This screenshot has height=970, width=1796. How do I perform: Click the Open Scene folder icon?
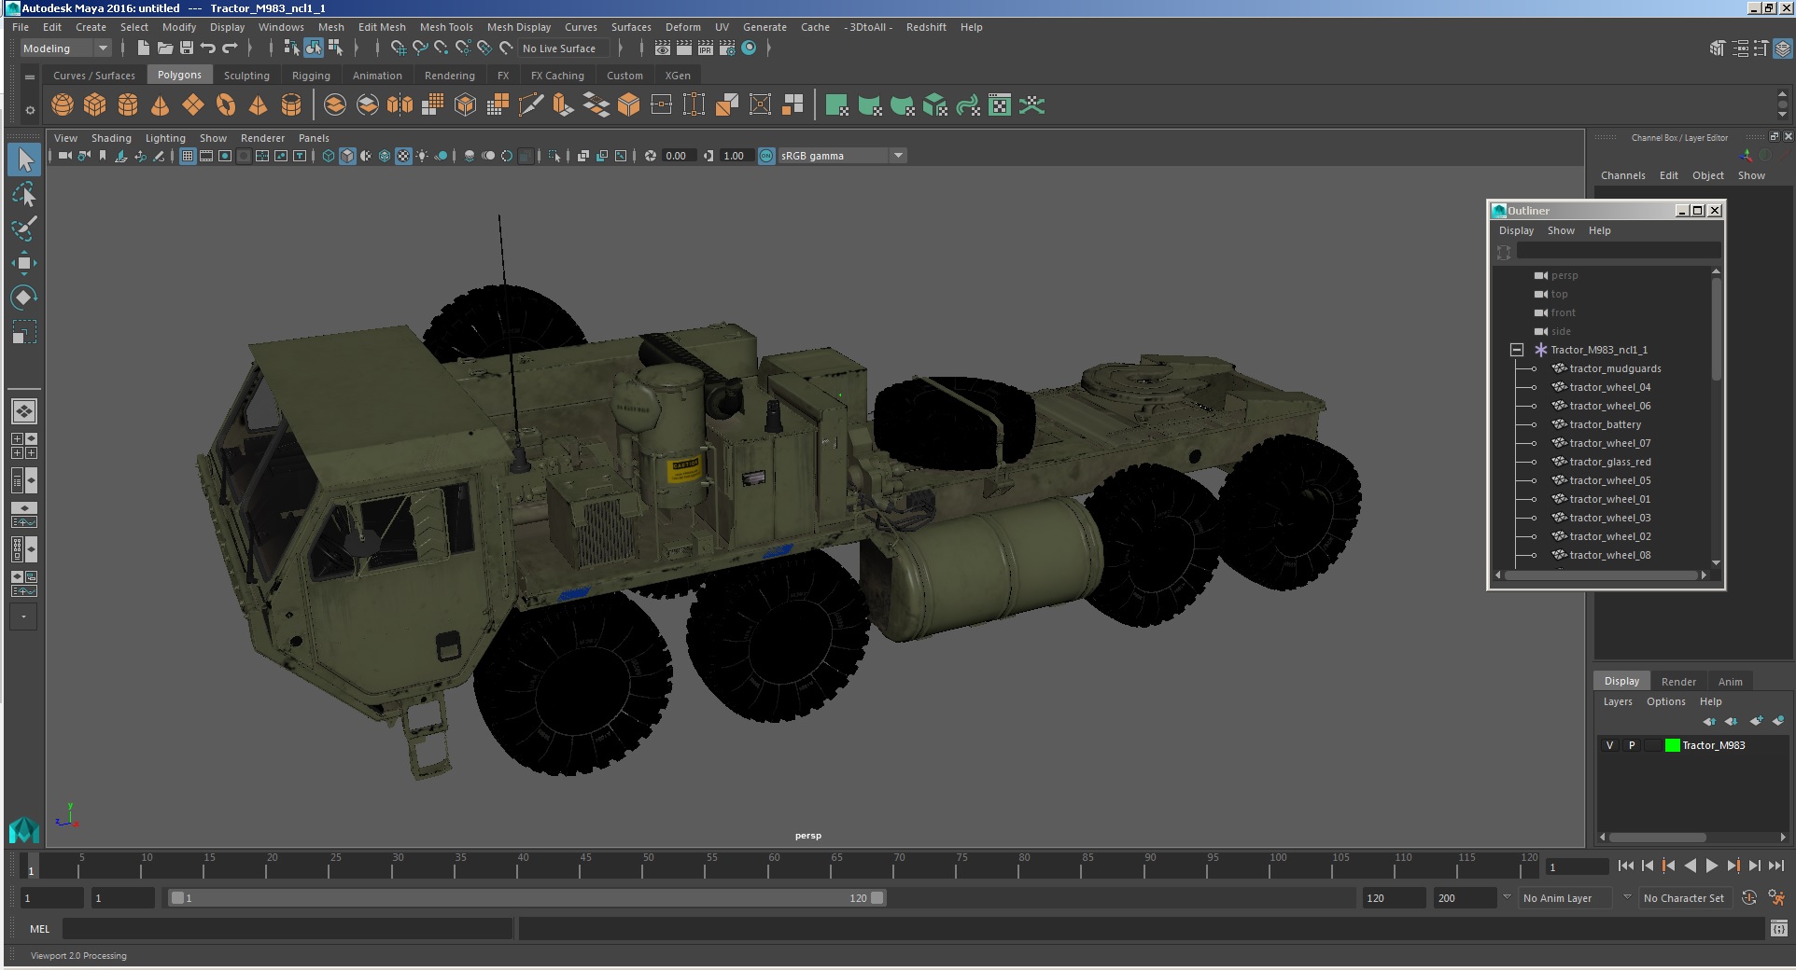click(x=164, y=48)
